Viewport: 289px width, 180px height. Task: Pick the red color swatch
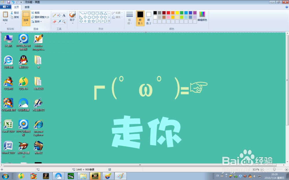[168, 13]
